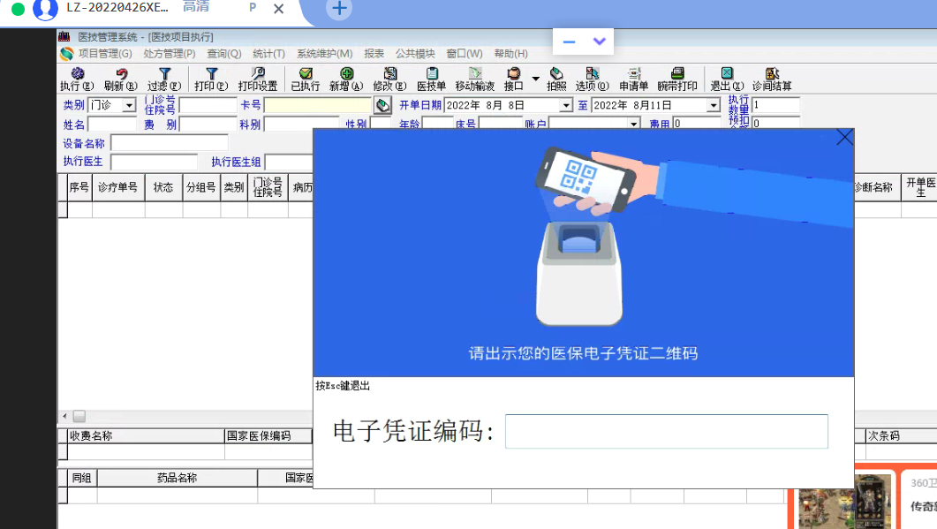Click the game ad thumbnail
Image resolution: width=937 pixels, height=529 pixels.
tap(844, 501)
